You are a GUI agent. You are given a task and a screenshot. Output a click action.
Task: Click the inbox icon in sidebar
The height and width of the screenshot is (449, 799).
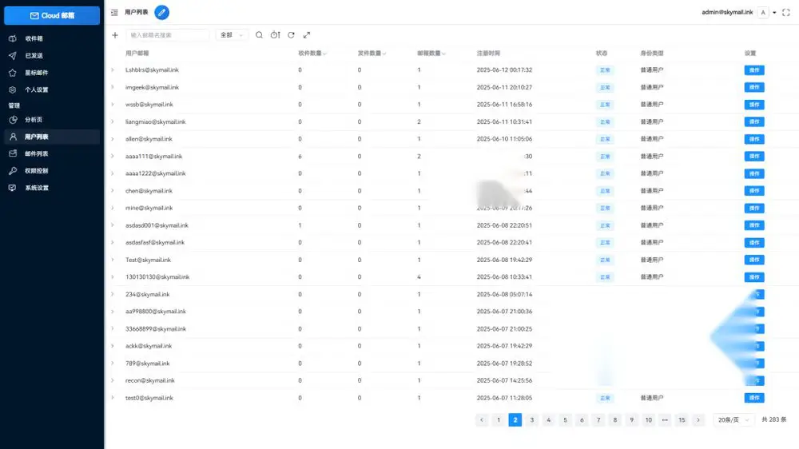click(13, 38)
